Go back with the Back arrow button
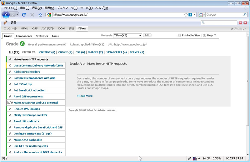This screenshot has width=250, height=162. click(6, 15)
